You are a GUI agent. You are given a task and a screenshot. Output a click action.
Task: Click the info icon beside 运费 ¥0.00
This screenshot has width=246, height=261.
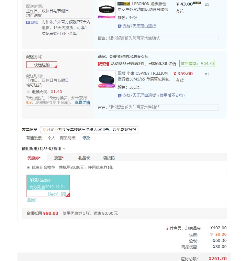tap(211, 234)
